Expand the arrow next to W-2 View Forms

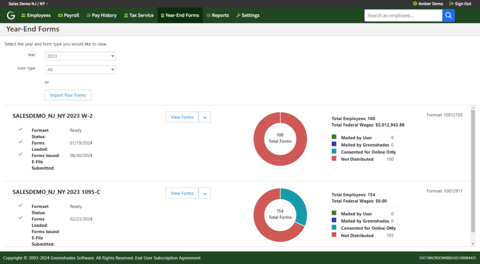coord(205,117)
